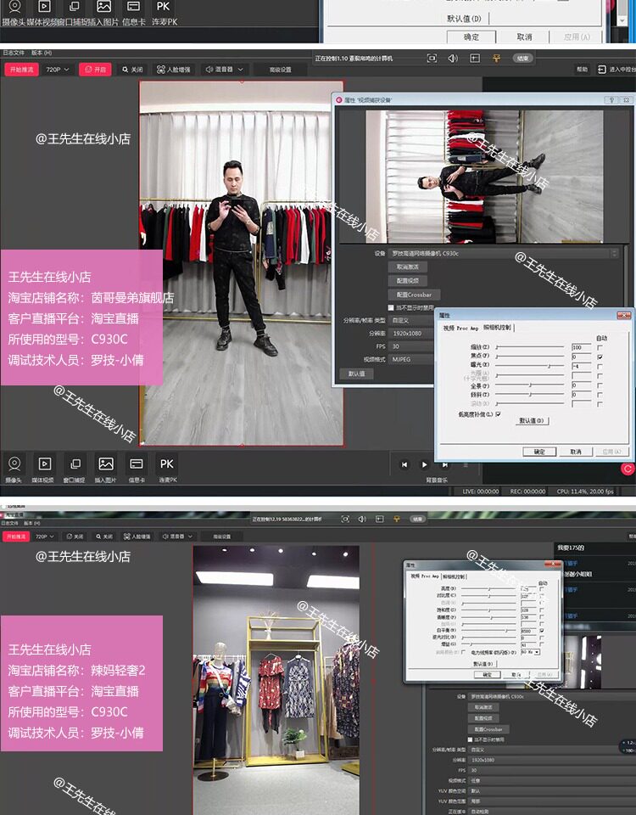
Task: Click layout panel icon in lower remote-control bar
Action: [x=380, y=519]
